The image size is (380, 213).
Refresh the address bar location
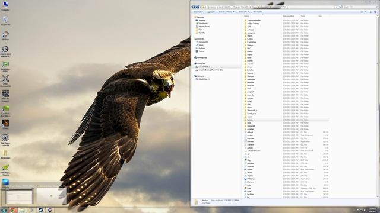(340, 7)
